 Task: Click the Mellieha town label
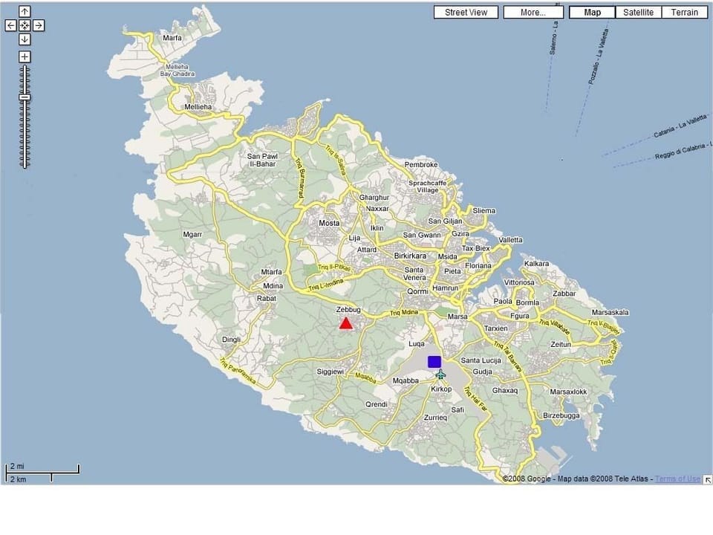(x=198, y=107)
